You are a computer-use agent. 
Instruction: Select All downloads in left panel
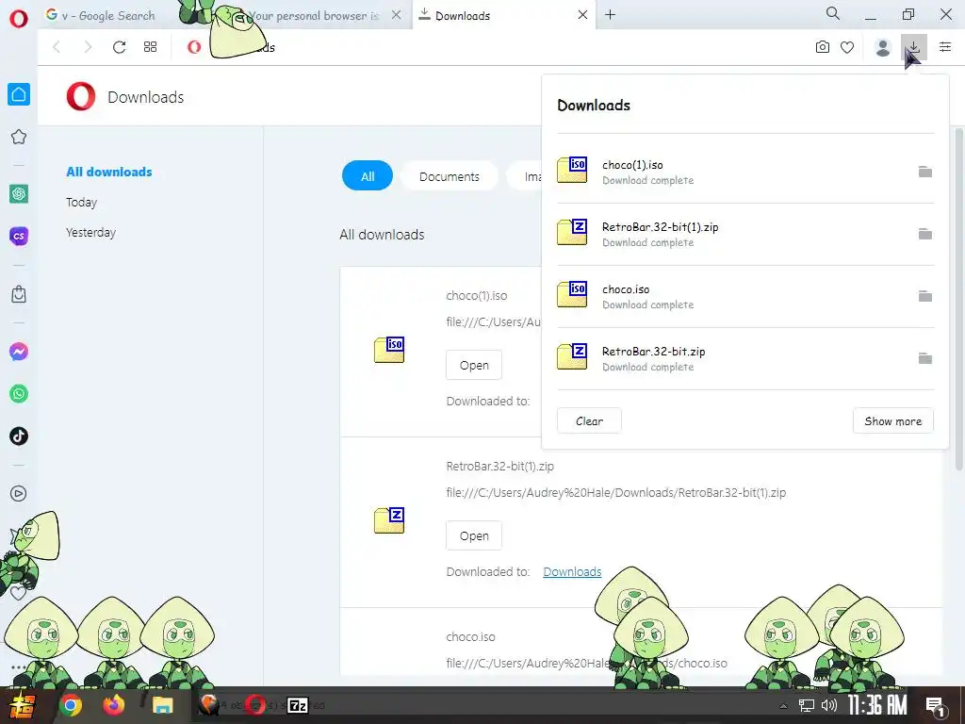tap(109, 172)
